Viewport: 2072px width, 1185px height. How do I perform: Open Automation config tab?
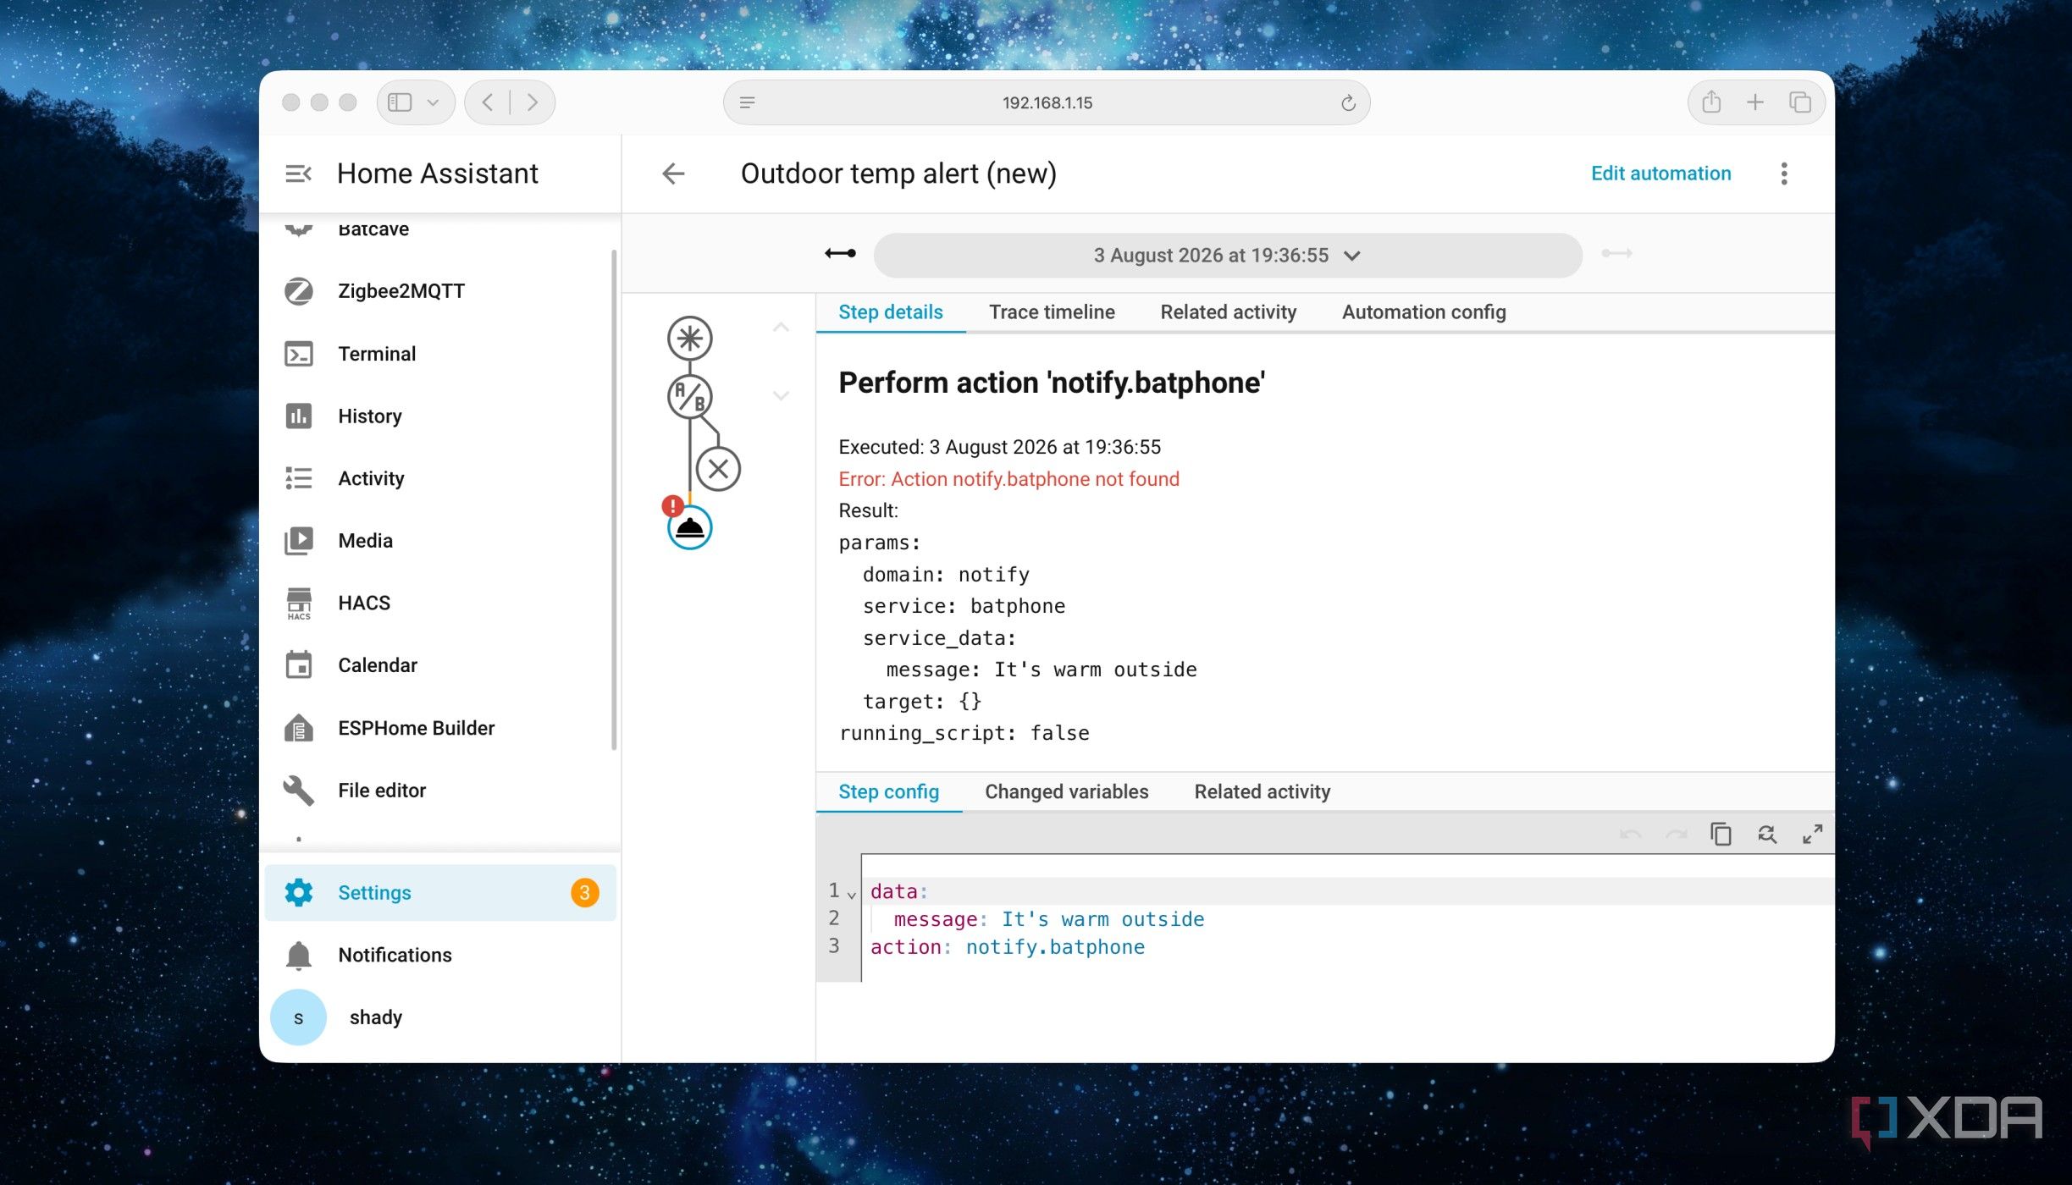pyautogui.click(x=1423, y=311)
